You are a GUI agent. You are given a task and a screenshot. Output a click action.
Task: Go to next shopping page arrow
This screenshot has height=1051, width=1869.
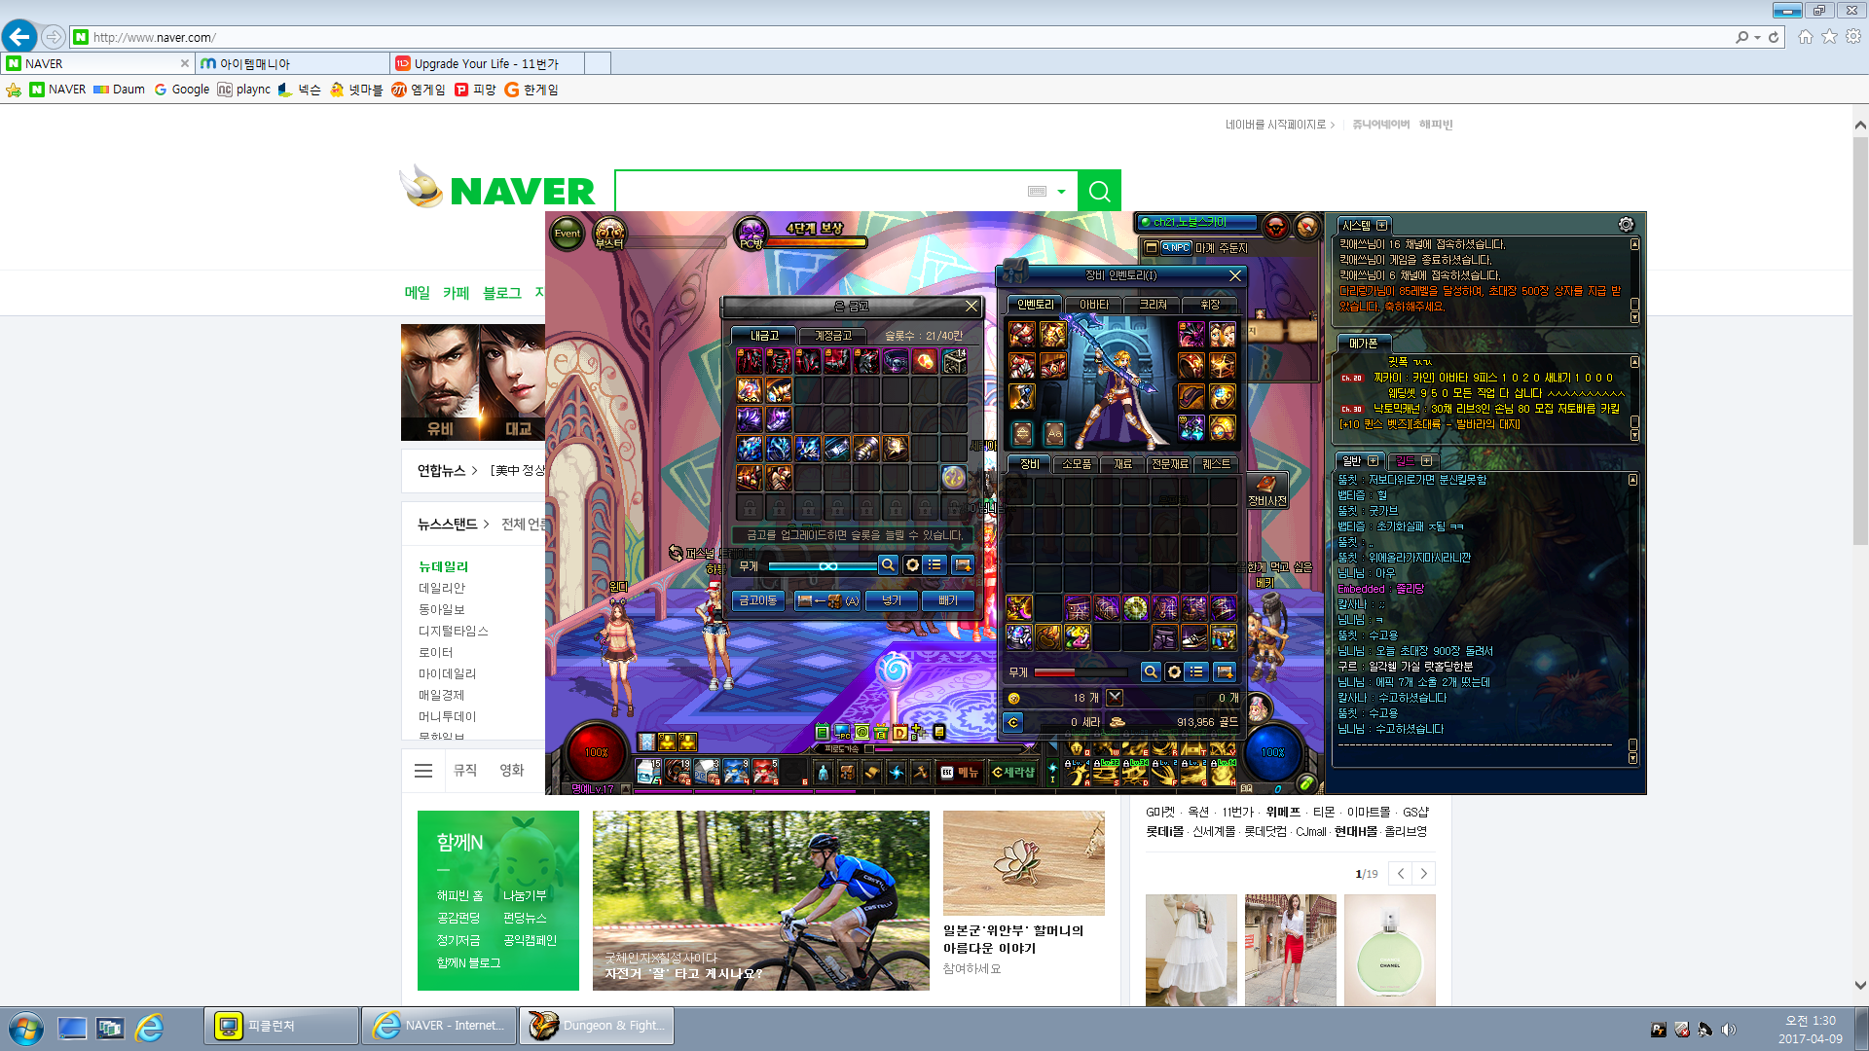[1424, 874]
